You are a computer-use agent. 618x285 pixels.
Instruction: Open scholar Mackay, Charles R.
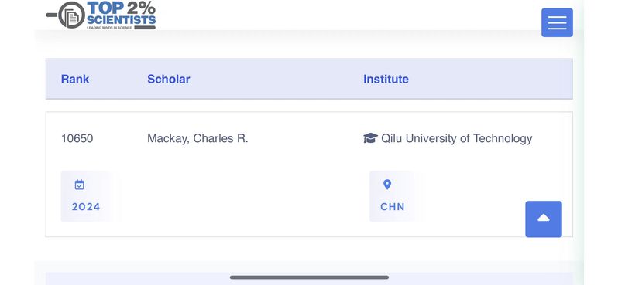pyautogui.click(x=197, y=138)
